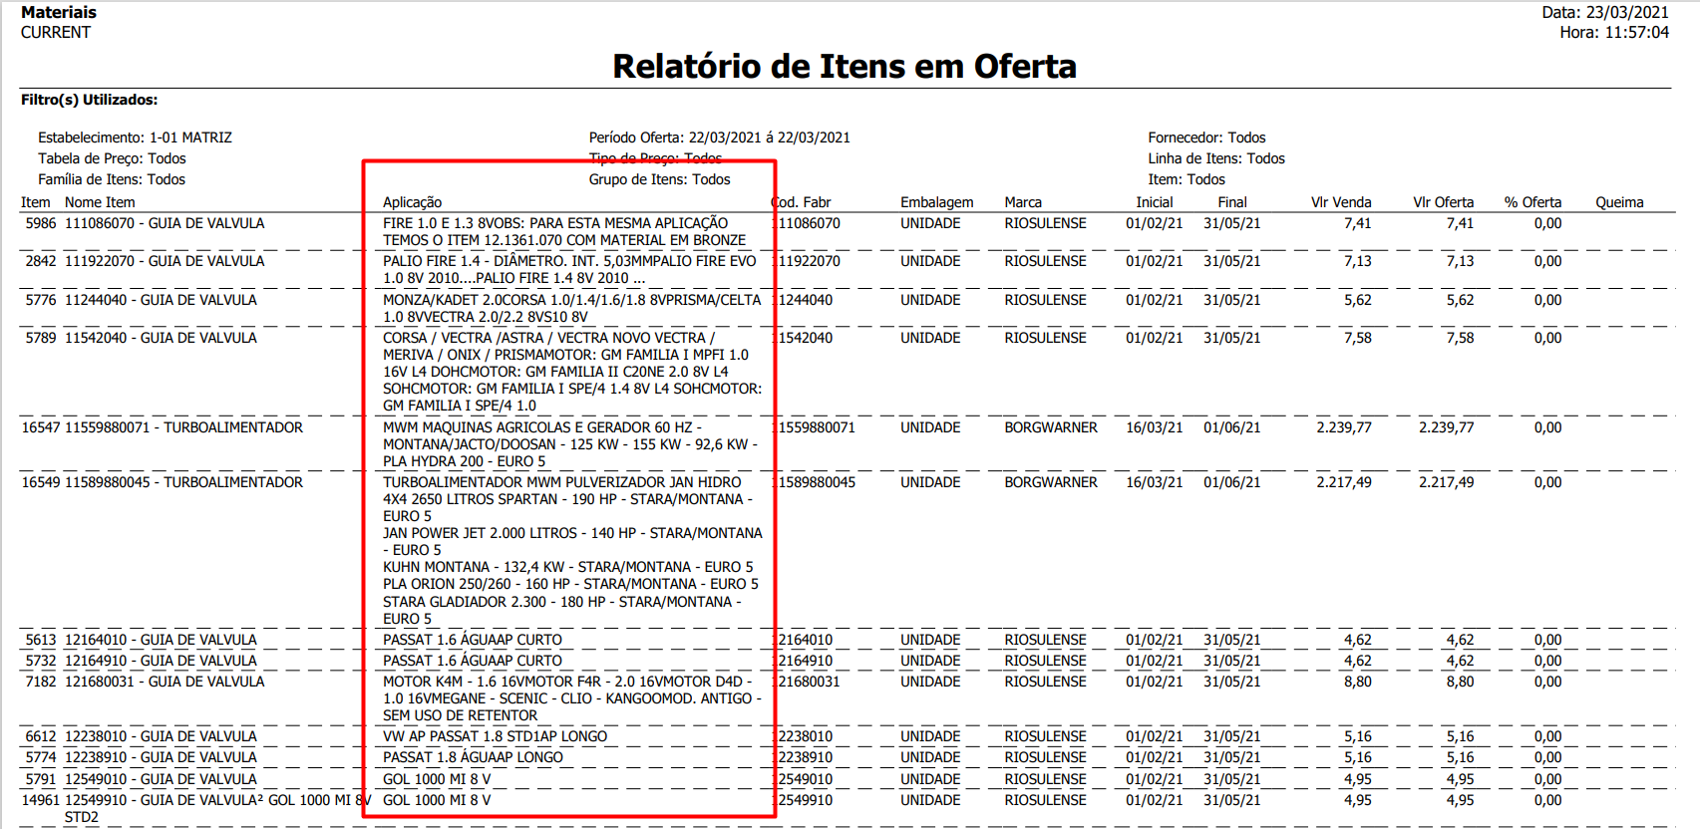Click the report title "Relatório de Itens em Oferta"
The image size is (1700, 829).
point(844,67)
